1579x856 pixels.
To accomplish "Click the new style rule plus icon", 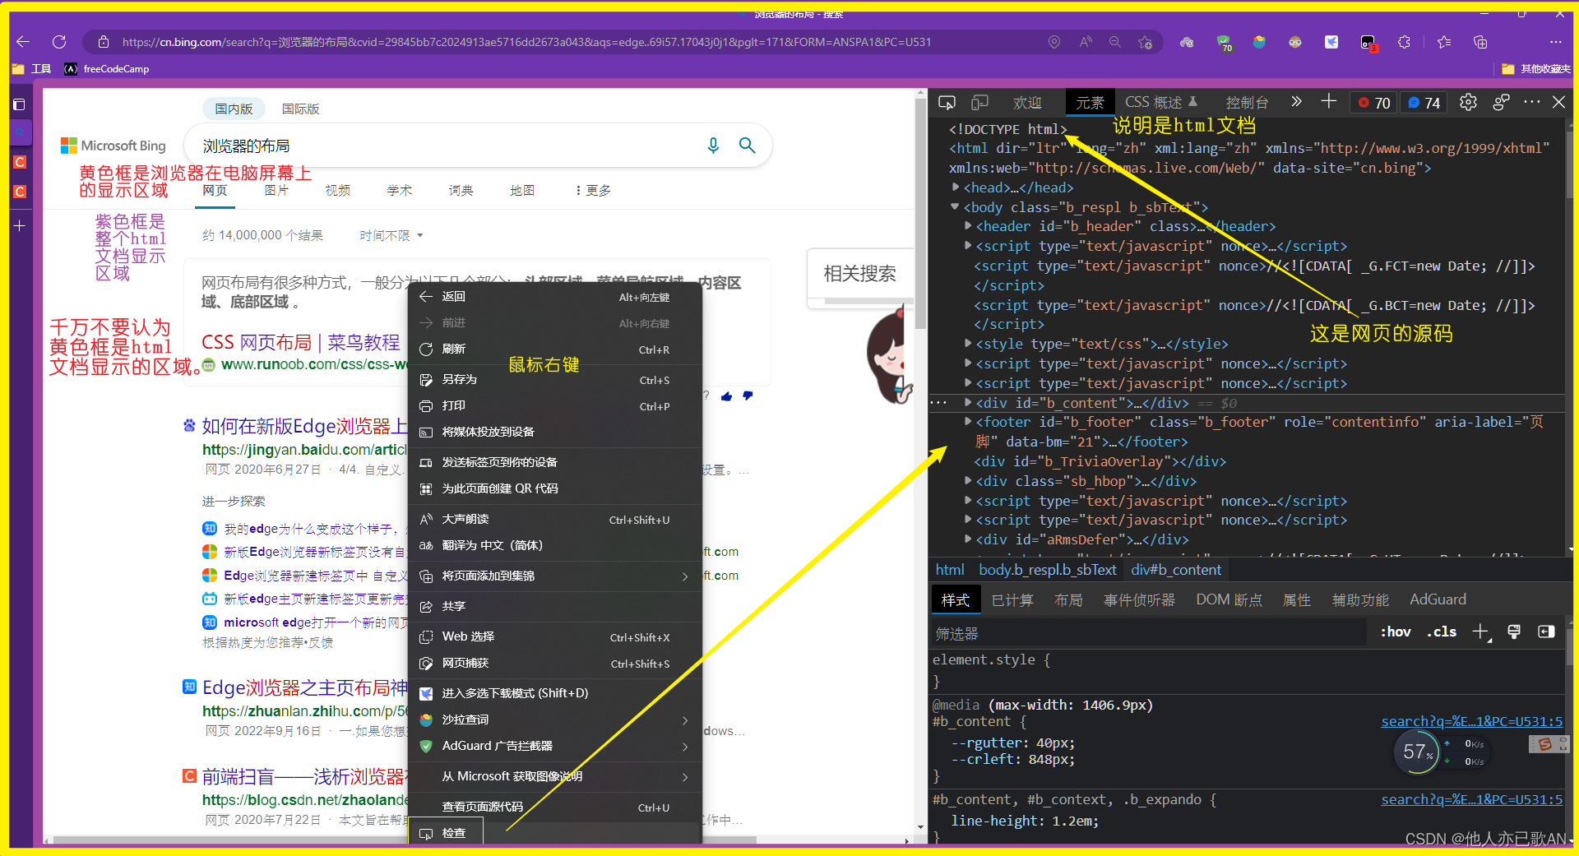I will coord(1481,632).
